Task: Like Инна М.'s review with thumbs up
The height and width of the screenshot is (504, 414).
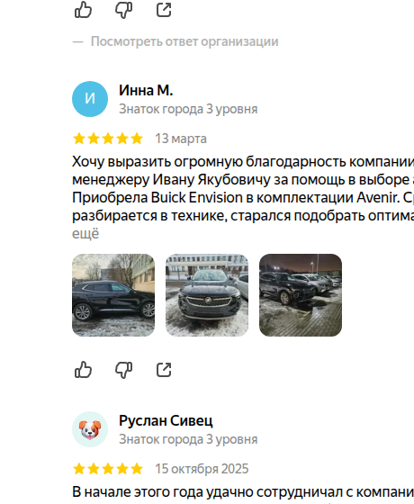Action: tap(83, 369)
